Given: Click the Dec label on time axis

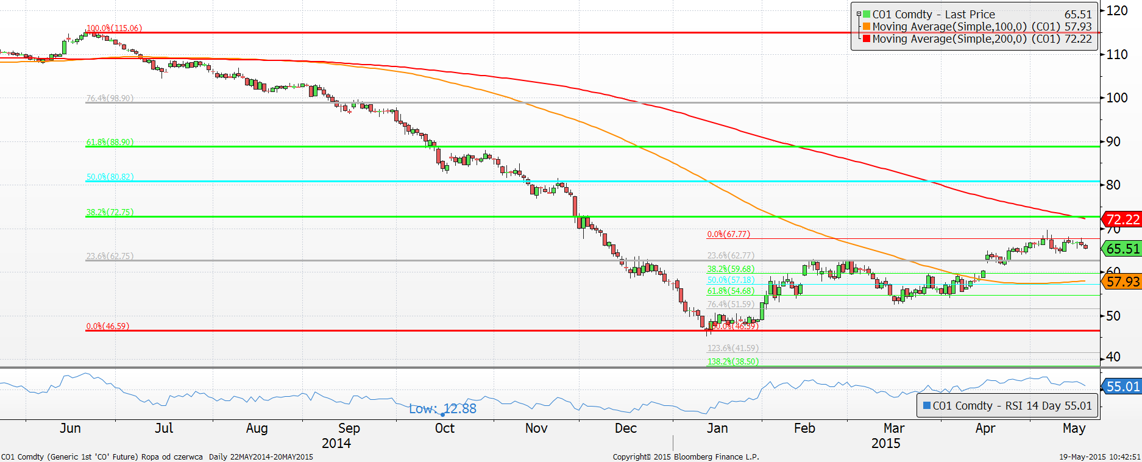Looking at the screenshot, I should click(626, 428).
